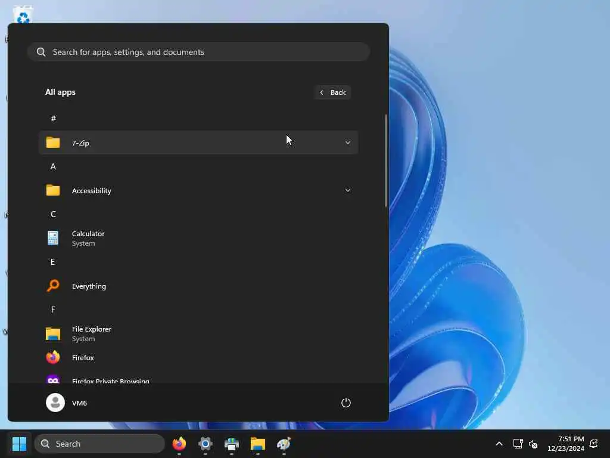
Task: Click the taskbar Search box
Action: (x=99, y=444)
